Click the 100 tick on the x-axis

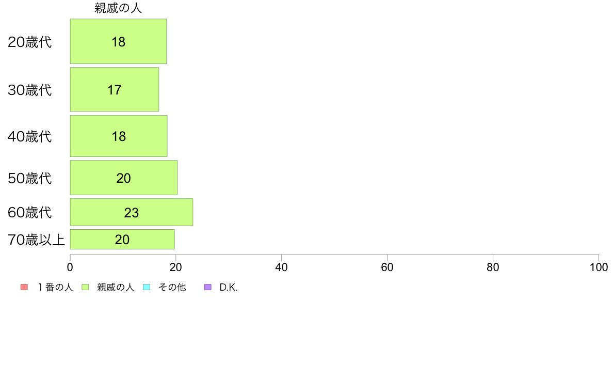click(x=599, y=267)
